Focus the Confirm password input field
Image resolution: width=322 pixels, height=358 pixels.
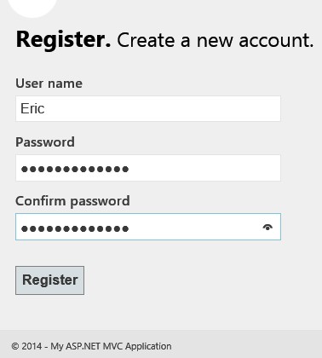[x=148, y=227]
